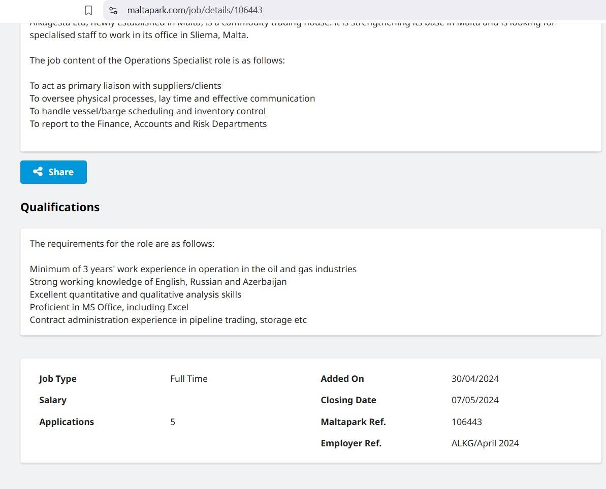Click the applications count of 5
The height and width of the screenshot is (489, 606).
click(x=172, y=422)
